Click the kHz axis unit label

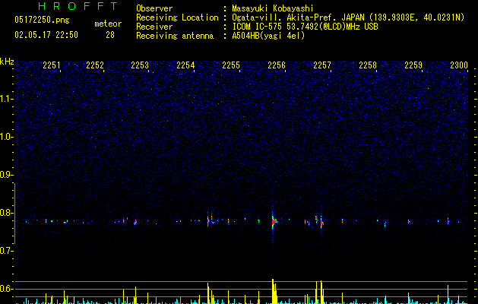pyautogui.click(x=7, y=62)
